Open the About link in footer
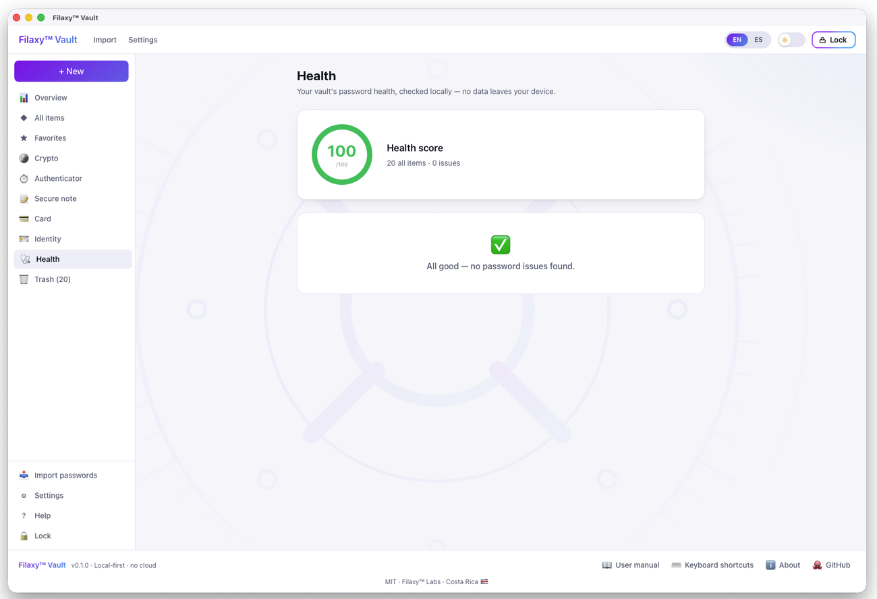 (x=783, y=565)
